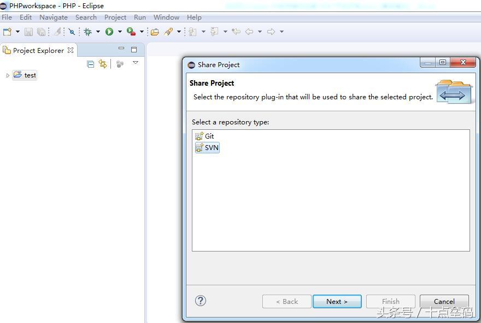Open the Navigate menu
The width and height of the screenshot is (481, 323).
click(x=54, y=17)
